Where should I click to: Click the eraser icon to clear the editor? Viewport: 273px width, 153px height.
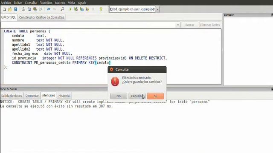(x=41, y=9)
